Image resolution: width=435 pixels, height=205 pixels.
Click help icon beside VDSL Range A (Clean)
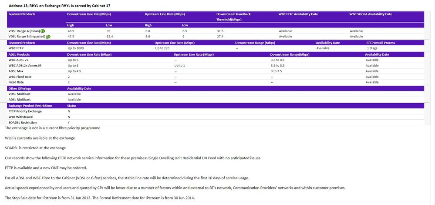[43, 31]
